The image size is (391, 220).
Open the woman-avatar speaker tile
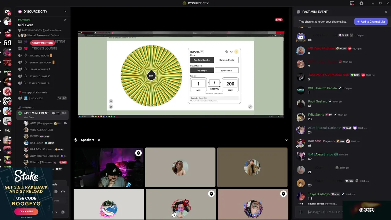point(180,167)
